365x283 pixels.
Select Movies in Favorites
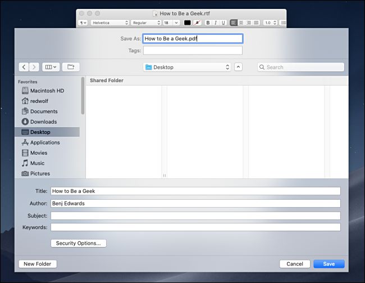coord(47,153)
